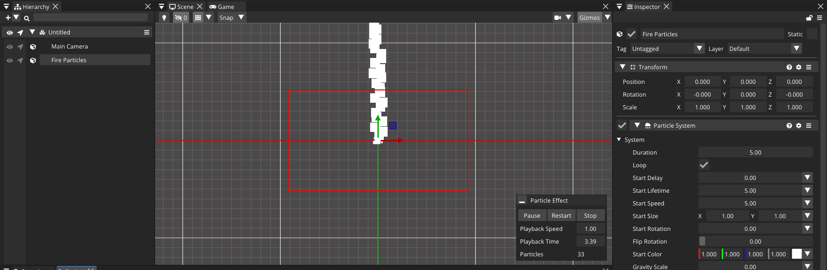Select the Inspector tab
The image size is (827, 270).
click(643, 7)
